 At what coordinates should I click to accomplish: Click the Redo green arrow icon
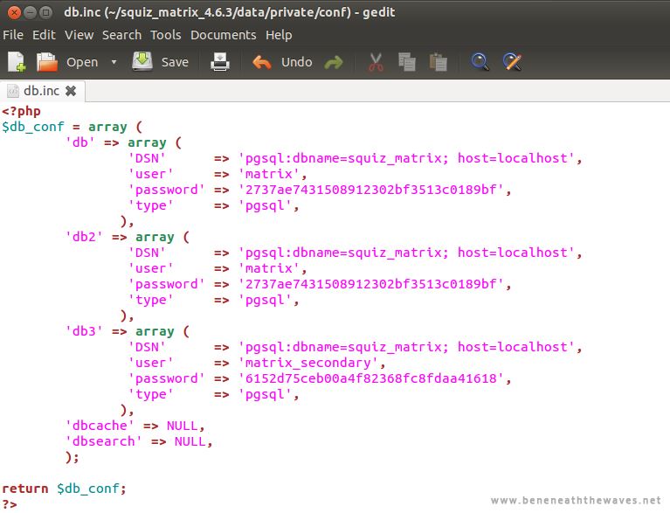point(334,63)
